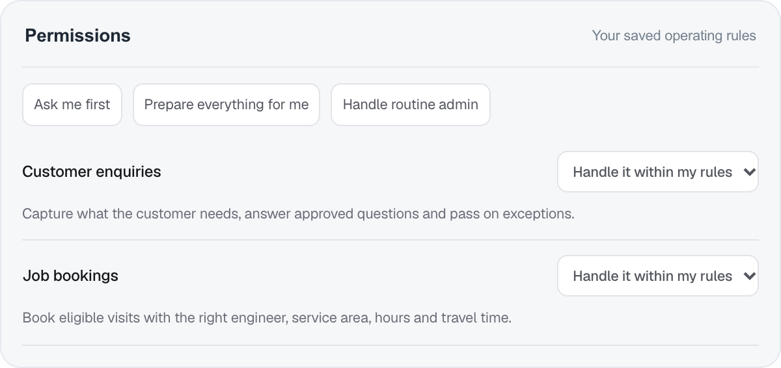Select the "Ask me first" preset
The width and height of the screenshot is (781, 368).
tap(72, 105)
